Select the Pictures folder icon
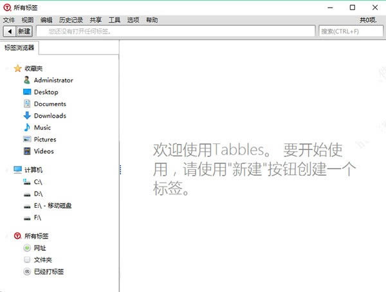The width and height of the screenshot is (386, 292). point(27,140)
